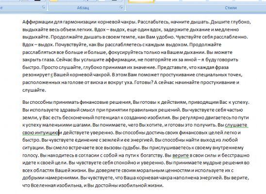Click the word "задержите" in second line

point(176,30)
